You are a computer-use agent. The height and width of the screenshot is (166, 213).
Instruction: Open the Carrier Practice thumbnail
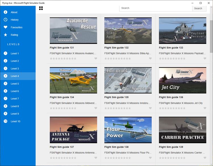pyautogui.click(x=183, y=130)
